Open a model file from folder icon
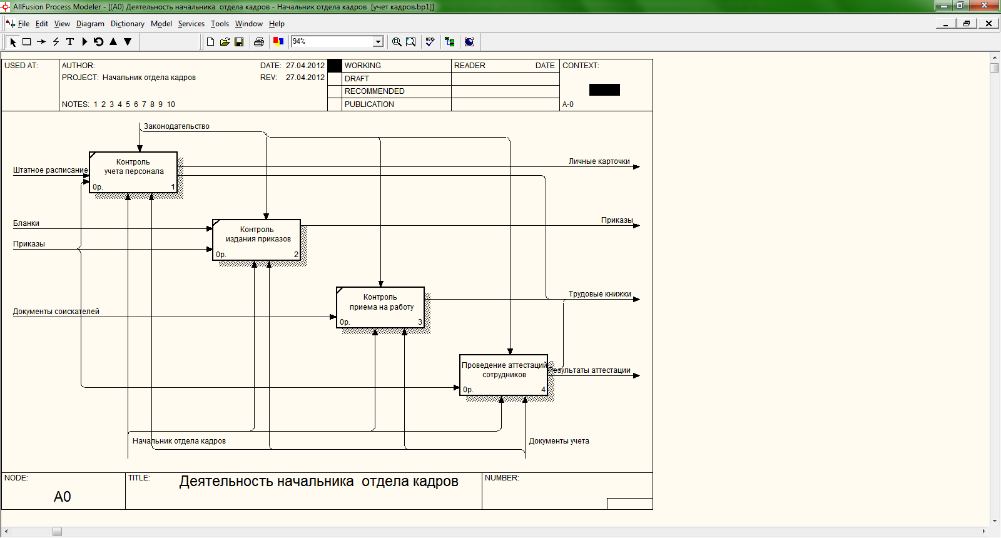The image size is (1001, 538). [x=225, y=42]
